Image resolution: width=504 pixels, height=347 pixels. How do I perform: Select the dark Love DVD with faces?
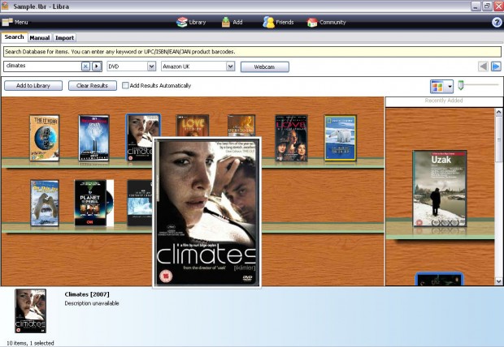pos(291,138)
